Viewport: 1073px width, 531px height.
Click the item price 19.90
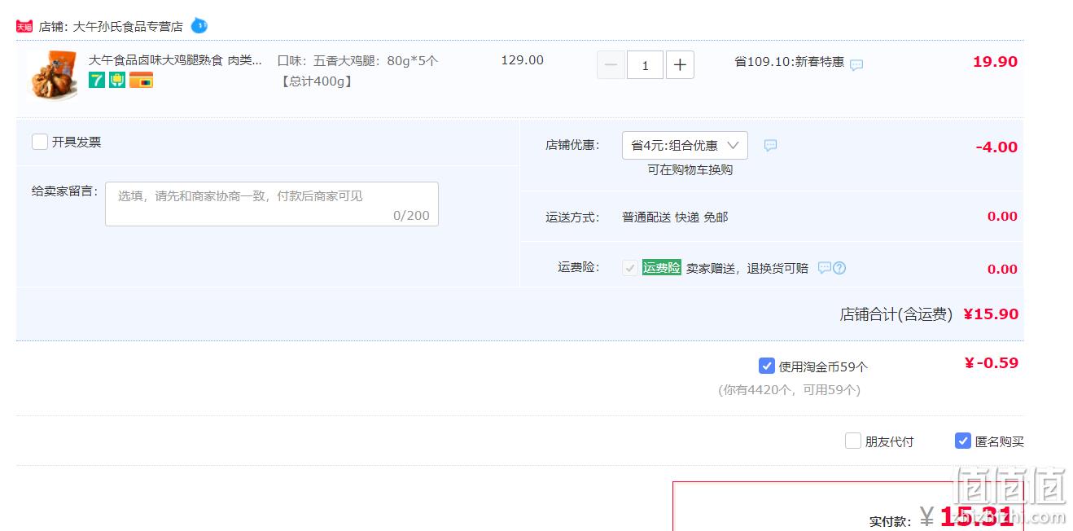[x=995, y=62]
